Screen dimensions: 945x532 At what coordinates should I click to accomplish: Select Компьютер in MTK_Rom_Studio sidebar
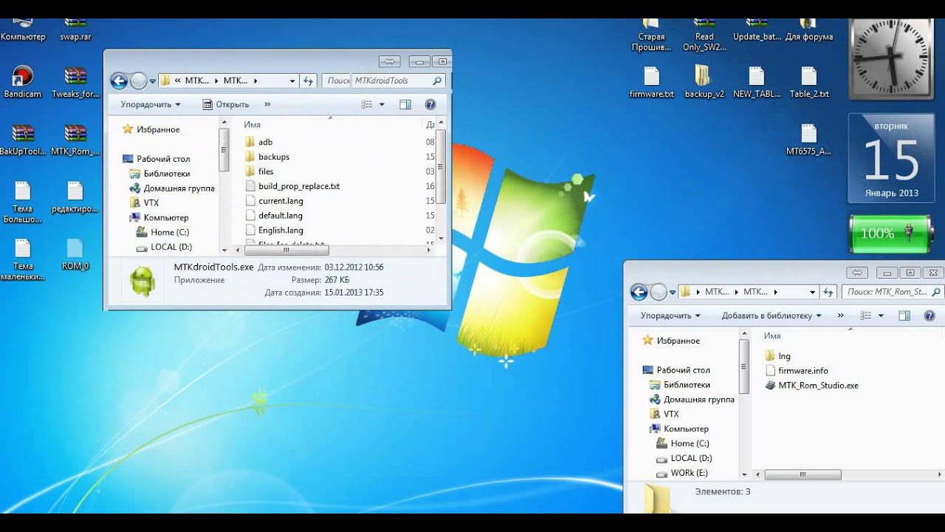pos(678,429)
